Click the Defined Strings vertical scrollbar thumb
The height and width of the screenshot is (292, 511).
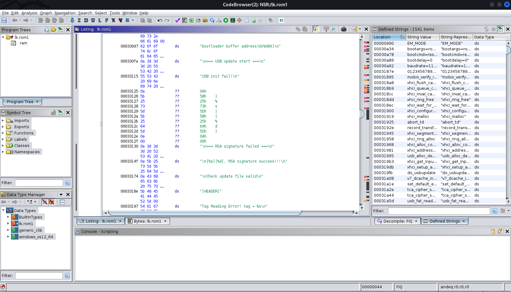click(508, 50)
